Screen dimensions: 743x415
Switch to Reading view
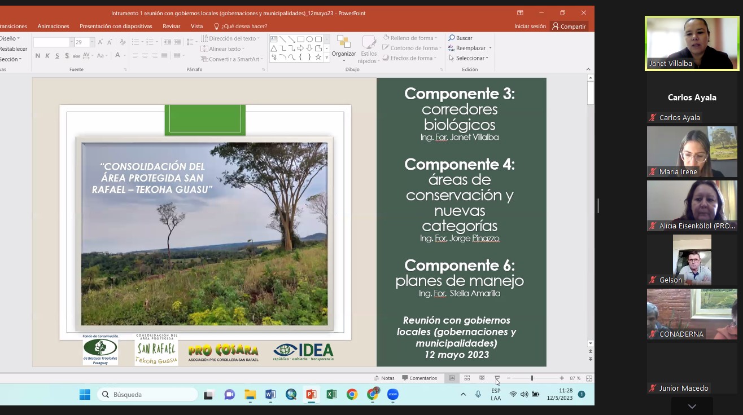(x=482, y=378)
